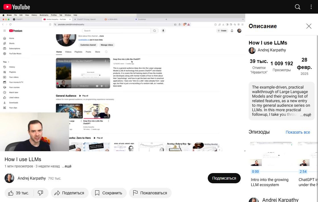Viewport: 318px width, 202px height.
Task: Save the video with Сохранить
Action: [x=109, y=193]
